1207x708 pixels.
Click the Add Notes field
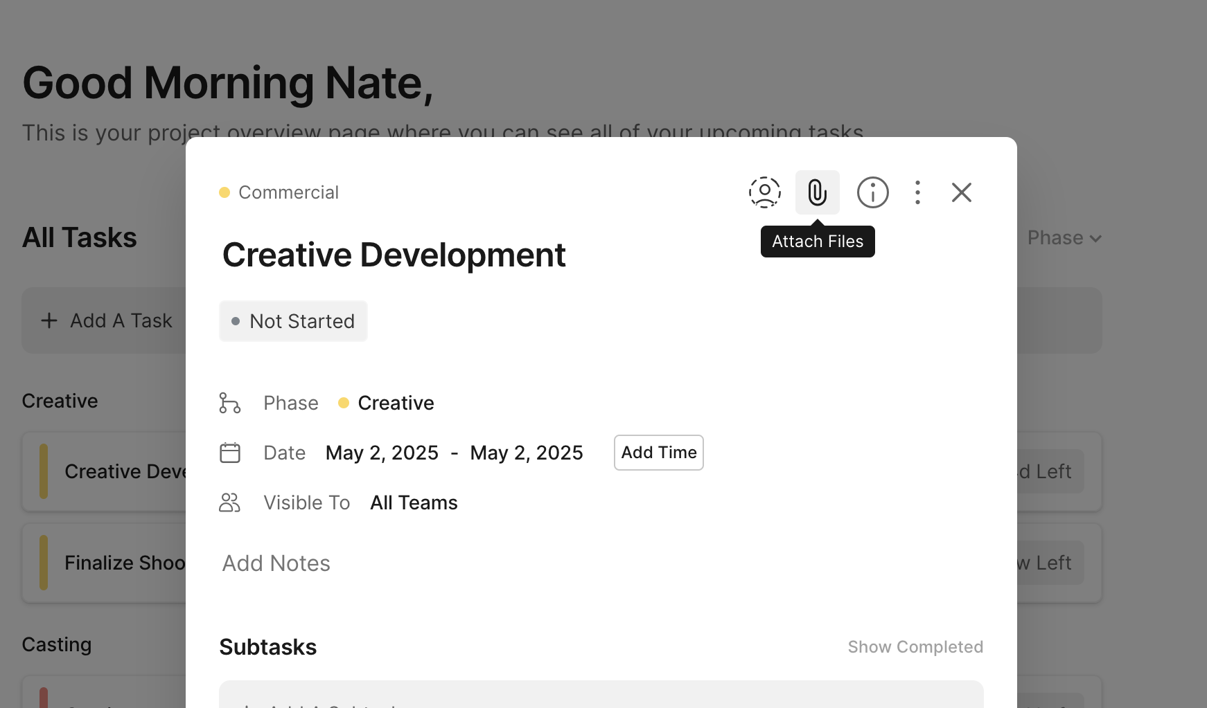pos(276,563)
